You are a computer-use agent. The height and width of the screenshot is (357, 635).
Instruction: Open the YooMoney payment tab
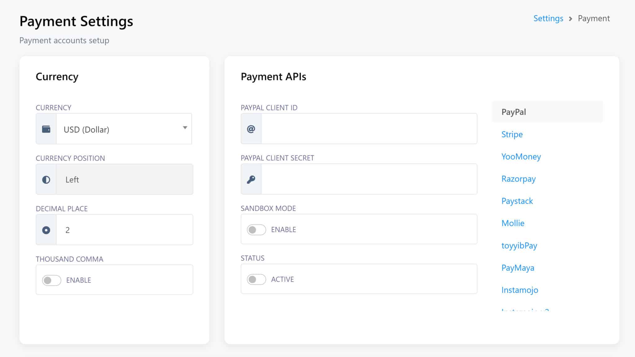click(521, 156)
